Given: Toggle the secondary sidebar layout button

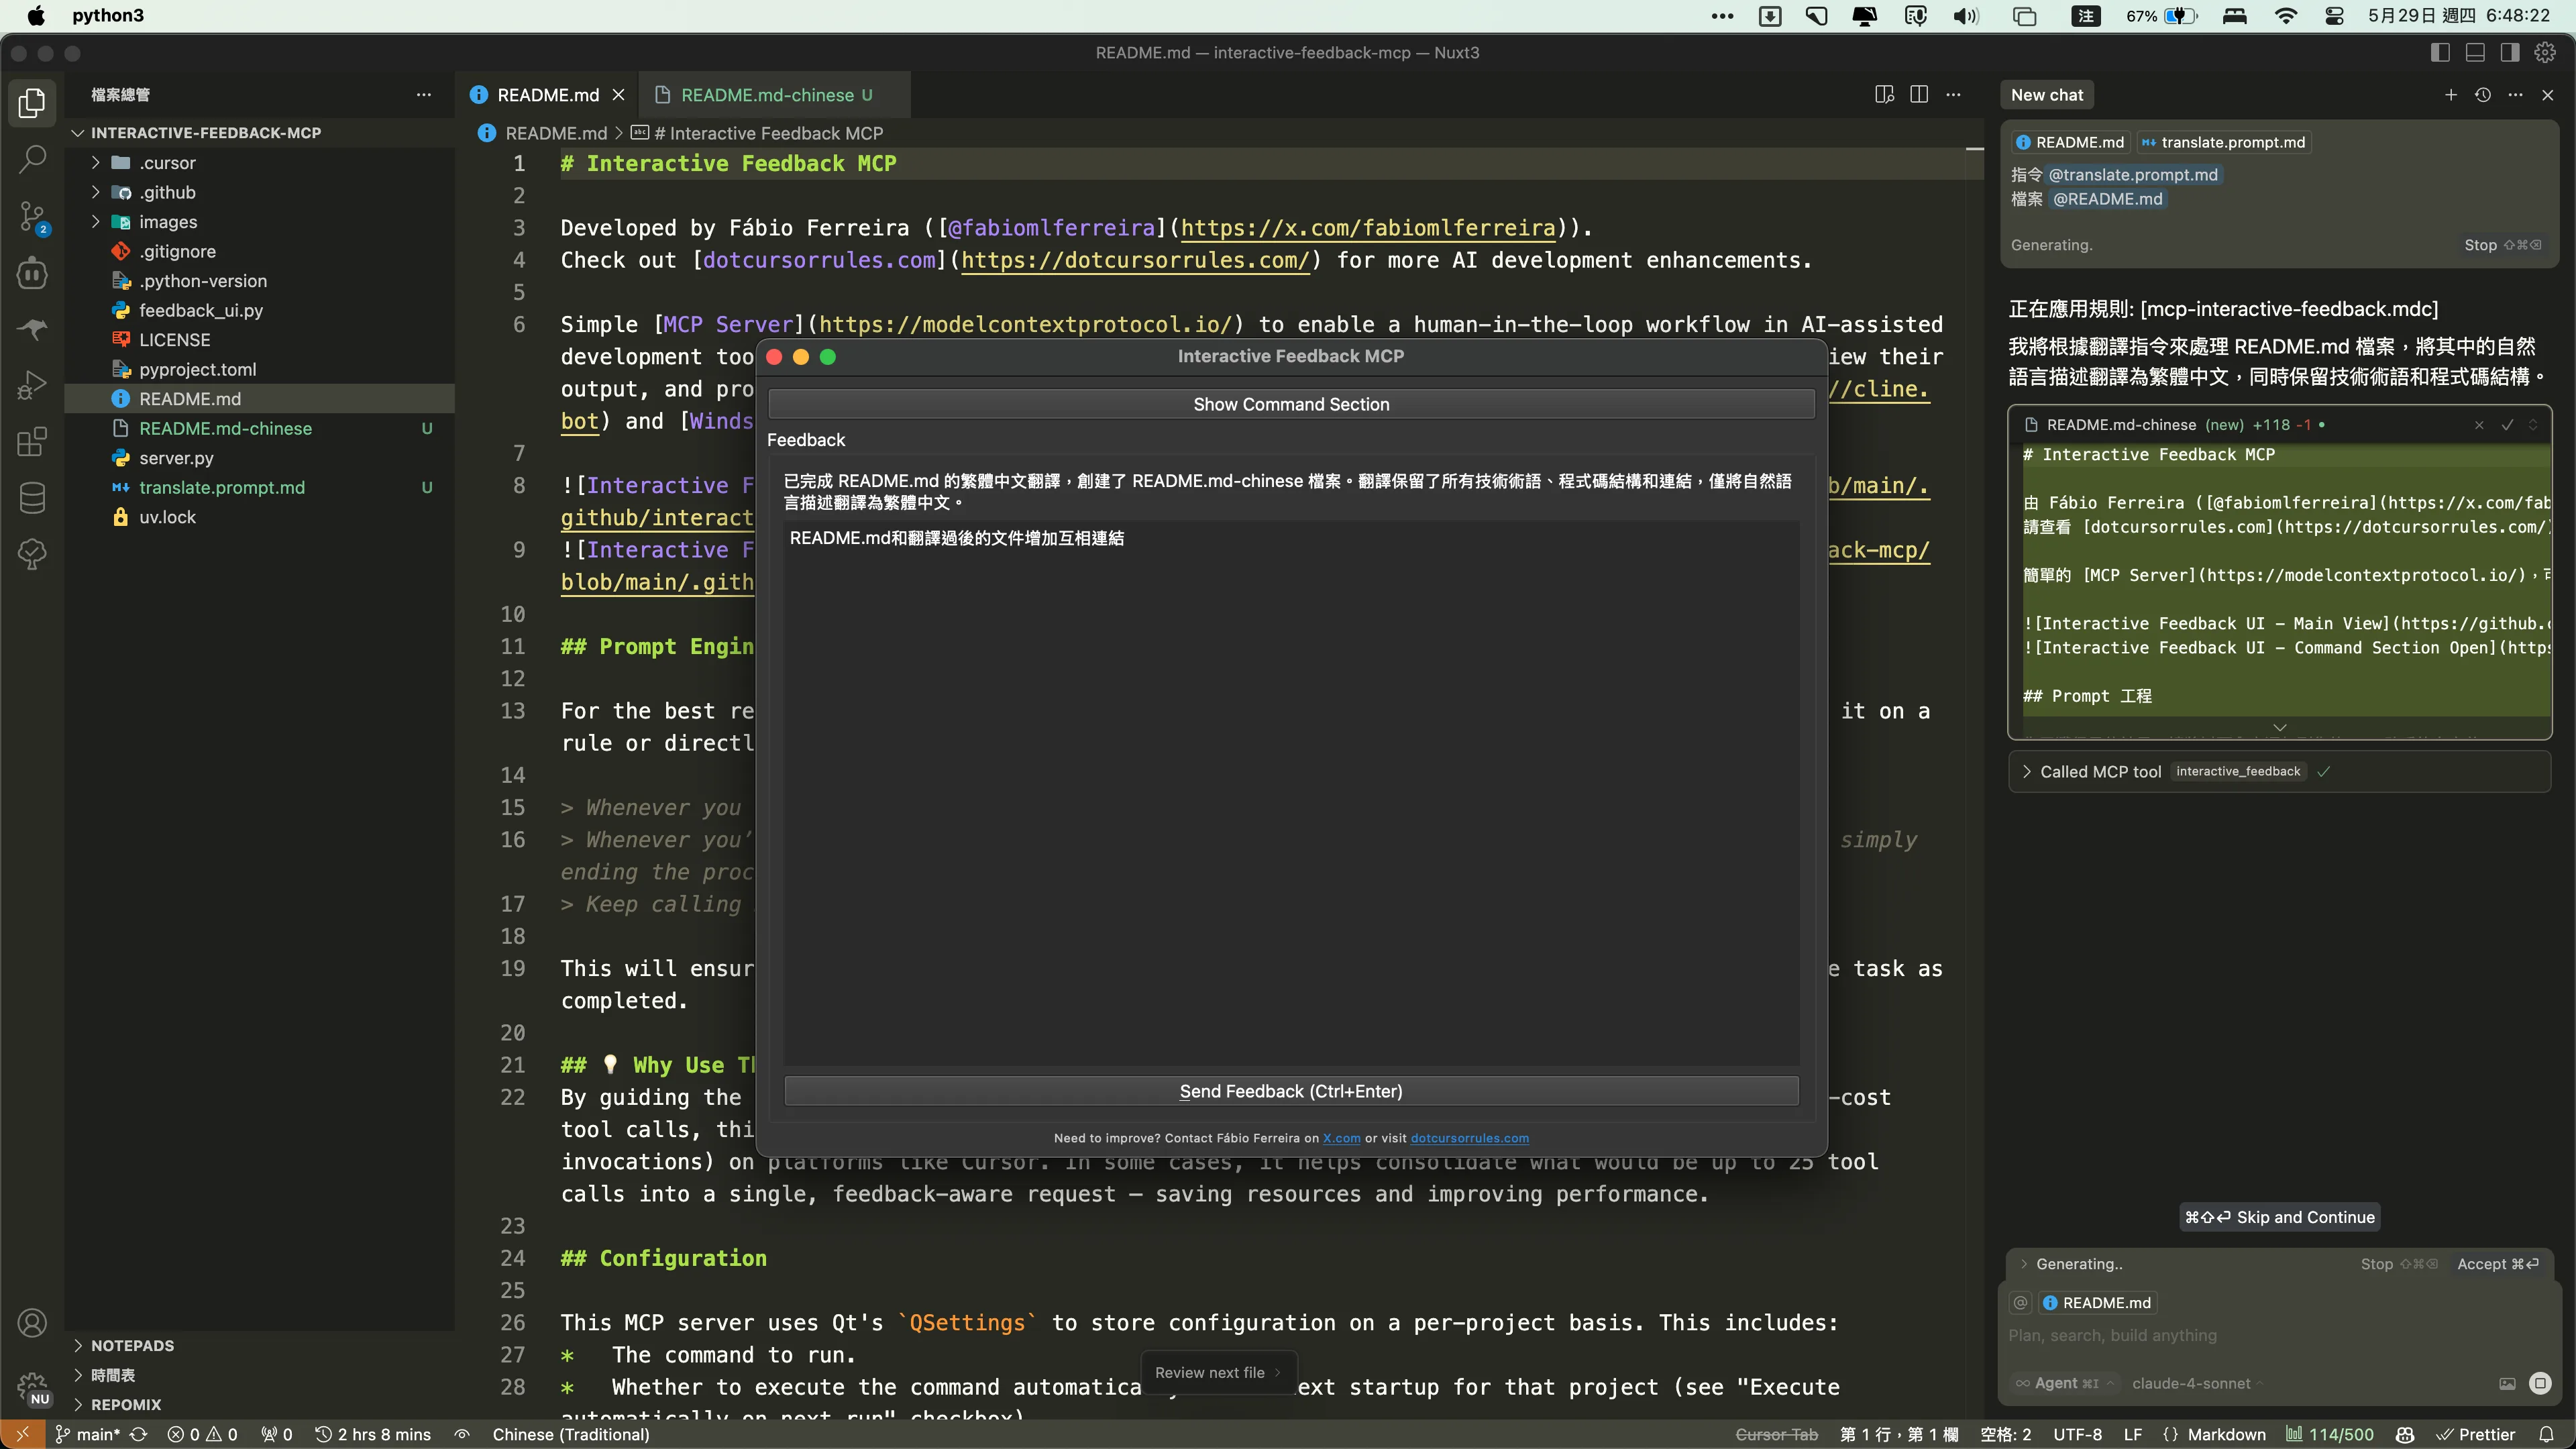Looking at the screenshot, I should coord(2510,53).
